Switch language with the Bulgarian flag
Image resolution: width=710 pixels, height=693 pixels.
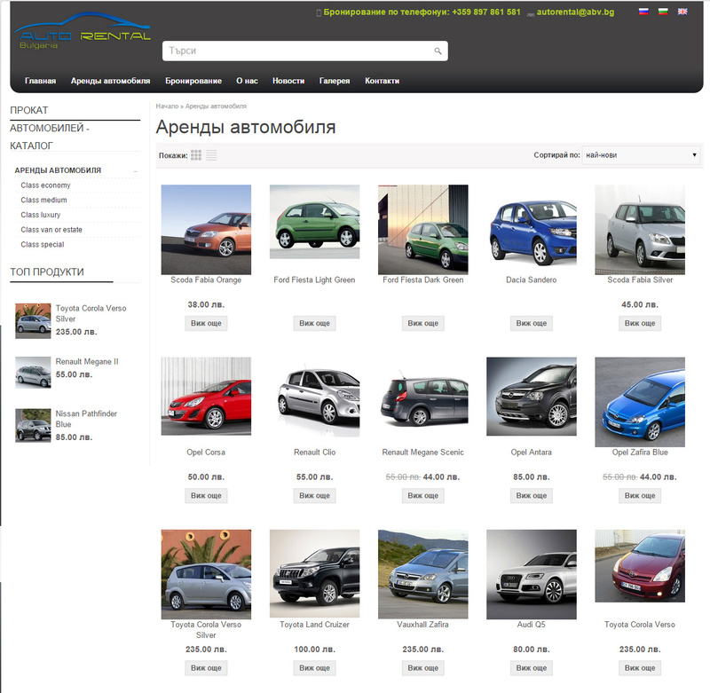tap(663, 12)
